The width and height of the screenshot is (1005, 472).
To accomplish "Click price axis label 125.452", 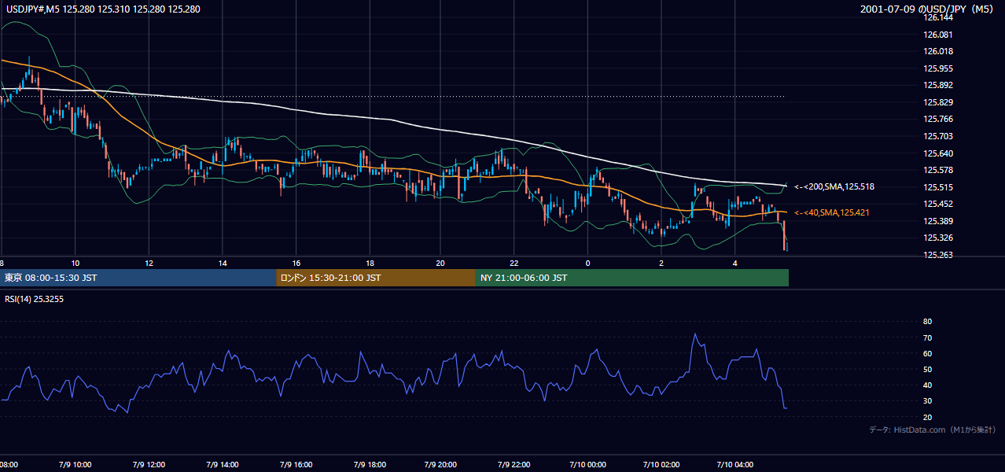I will pyautogui.click(x=937, y=204).
